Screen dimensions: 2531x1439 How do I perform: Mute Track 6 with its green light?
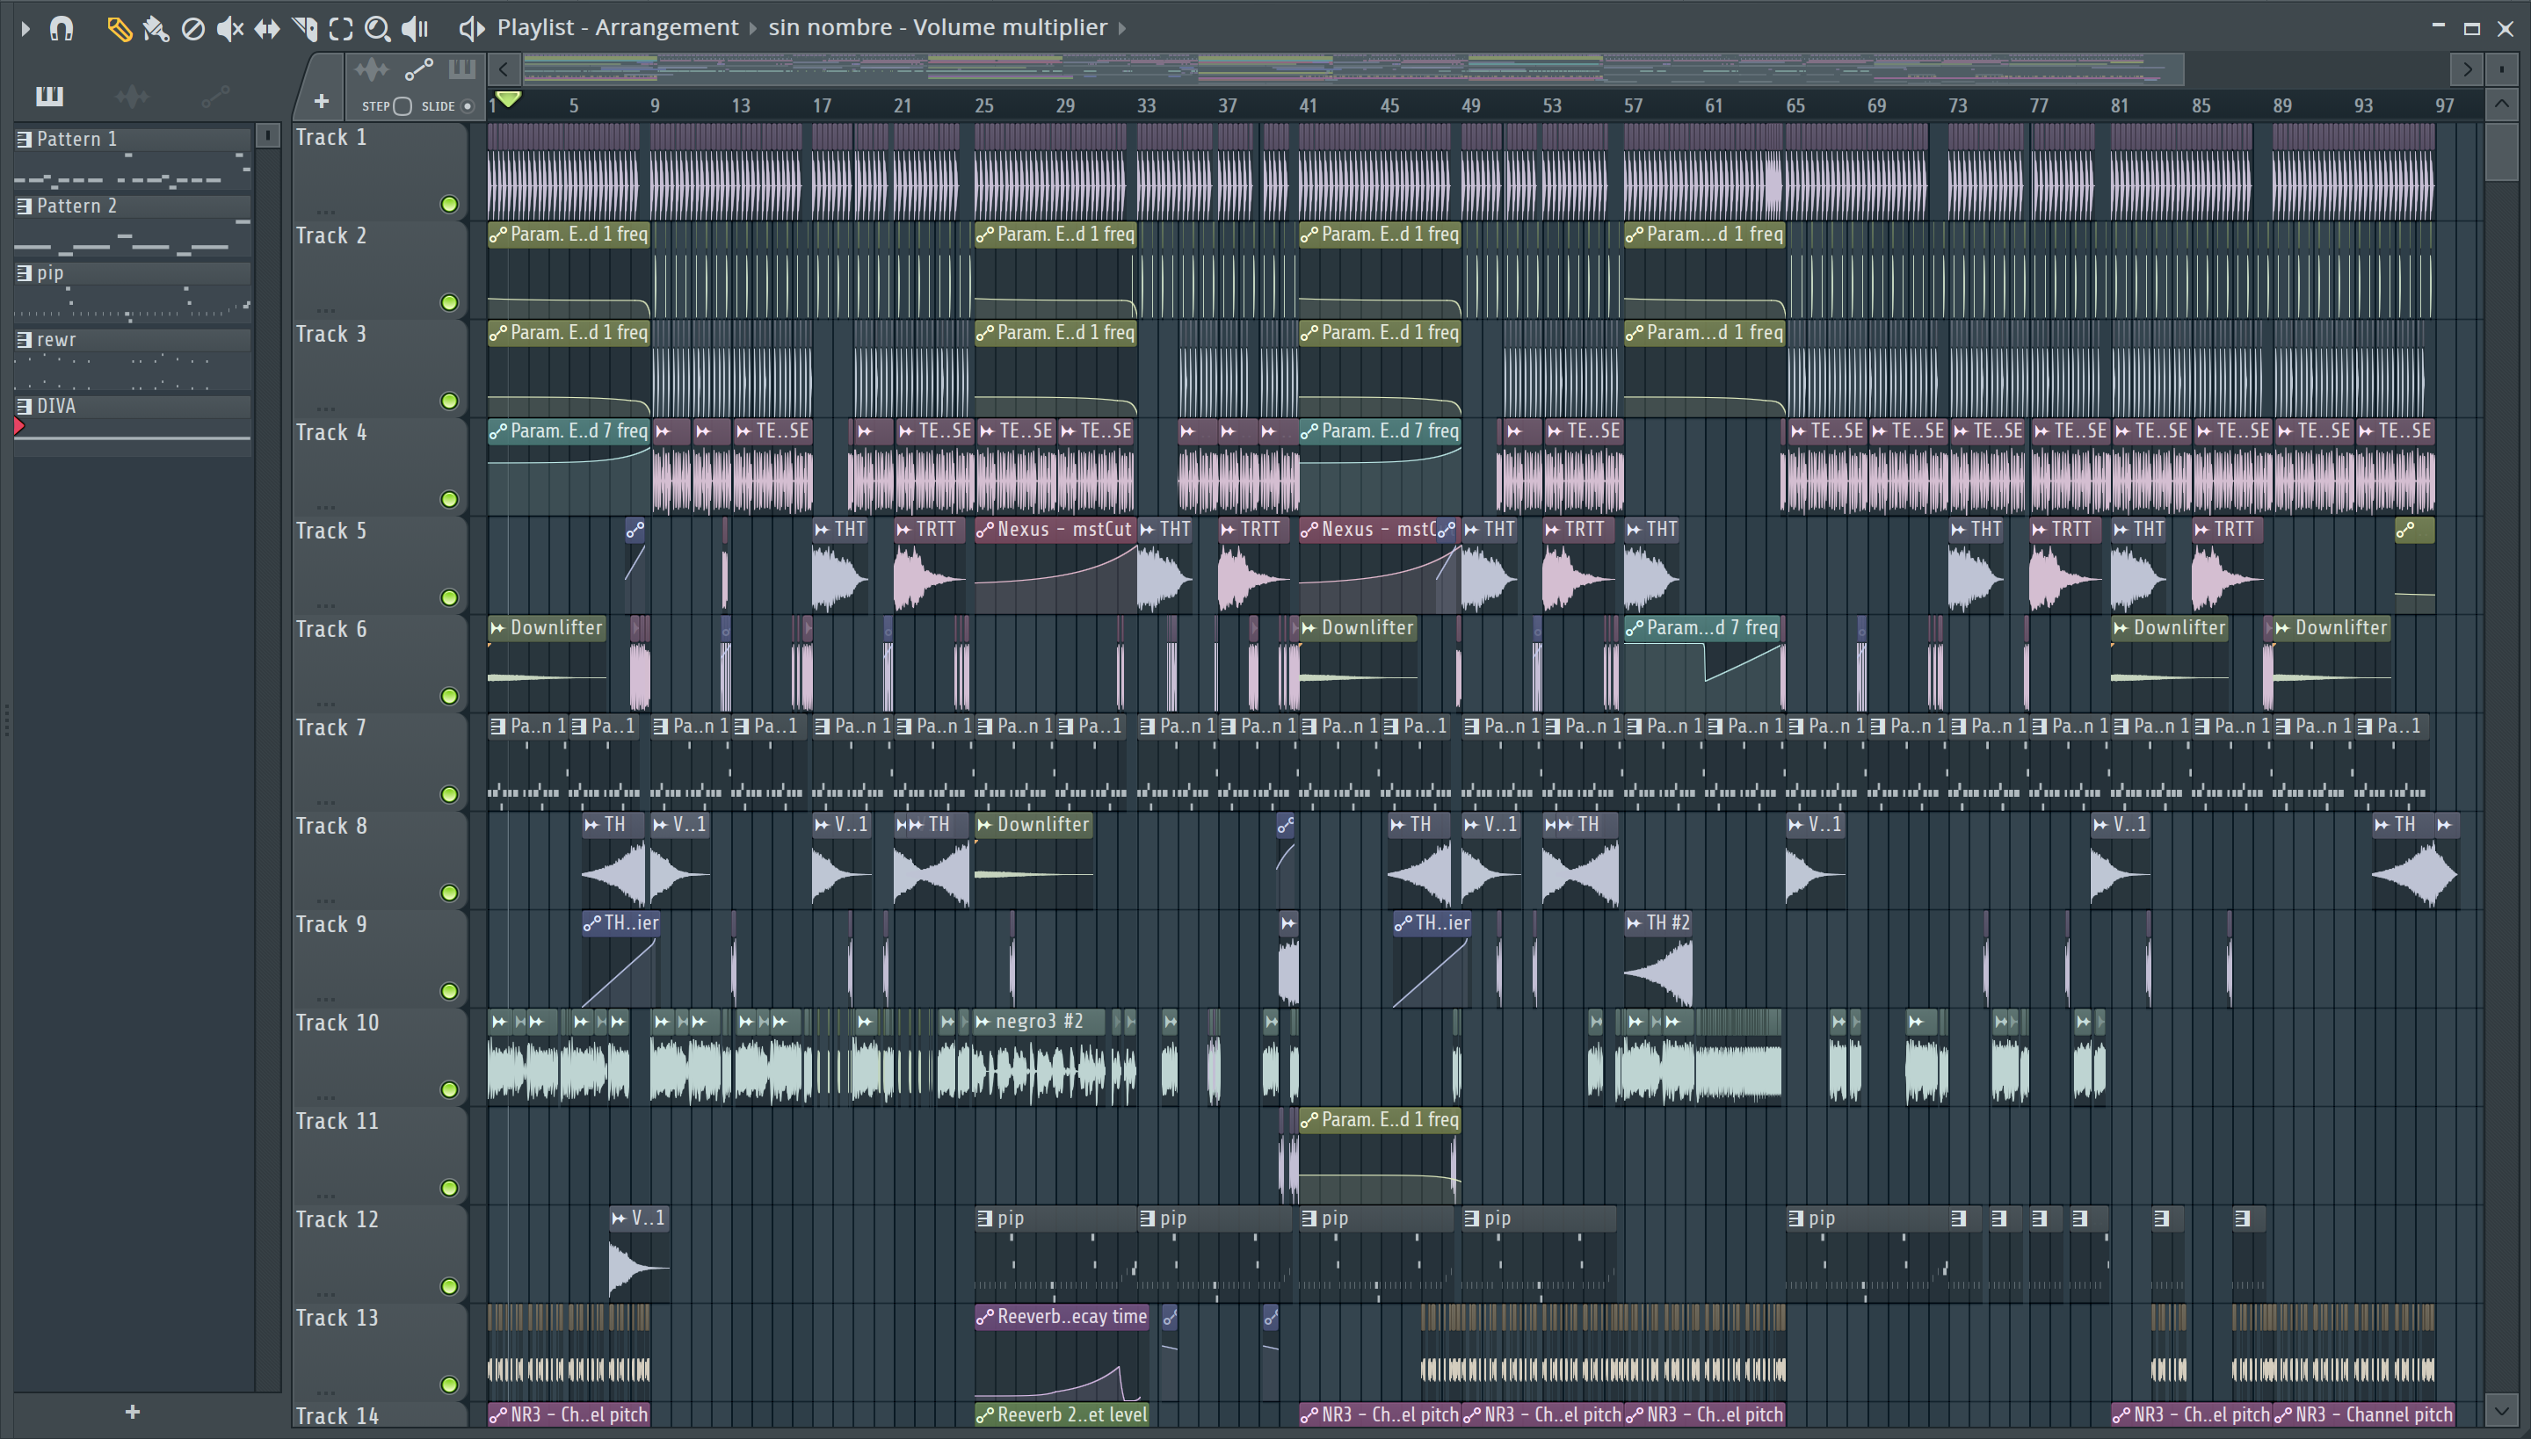point(449,696)
